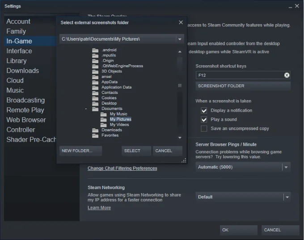This screenshot has width=304, height=240.
Task: Open the Learn More link
Action: click(99, 208)
